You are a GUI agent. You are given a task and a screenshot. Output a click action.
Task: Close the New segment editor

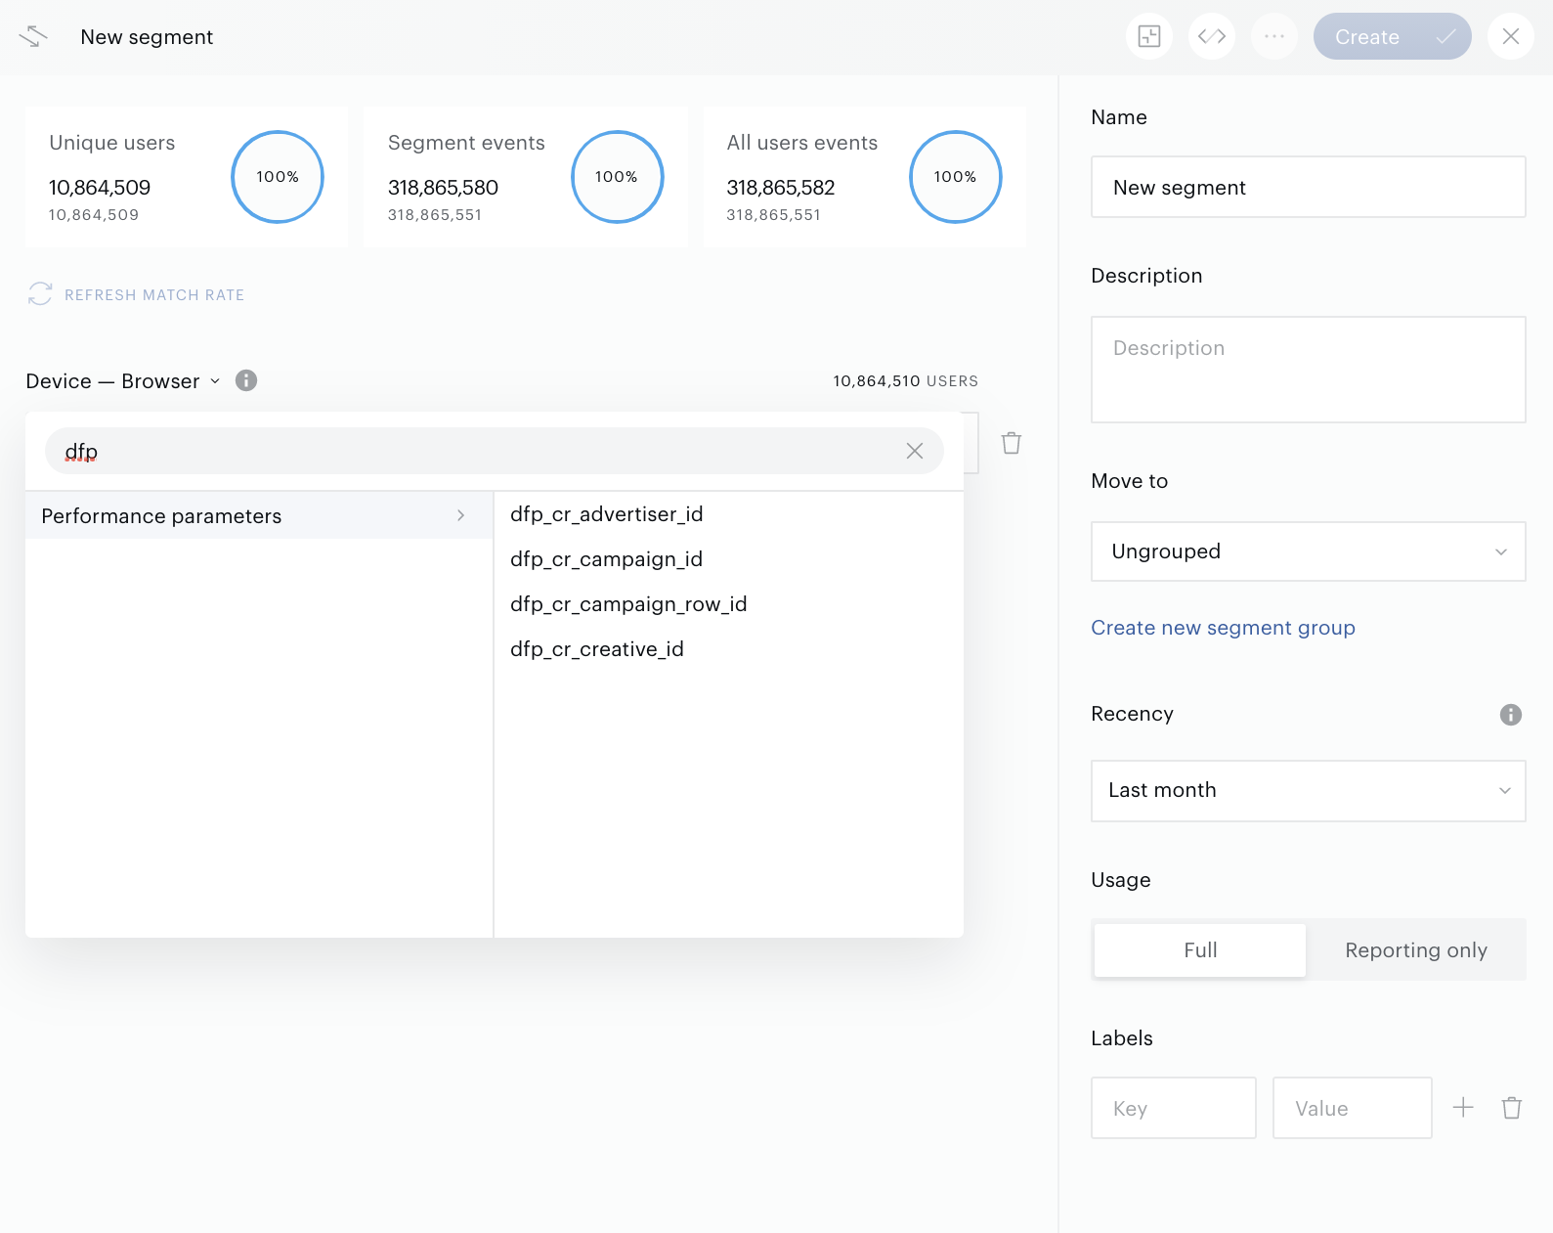(x=1511, y=36)
